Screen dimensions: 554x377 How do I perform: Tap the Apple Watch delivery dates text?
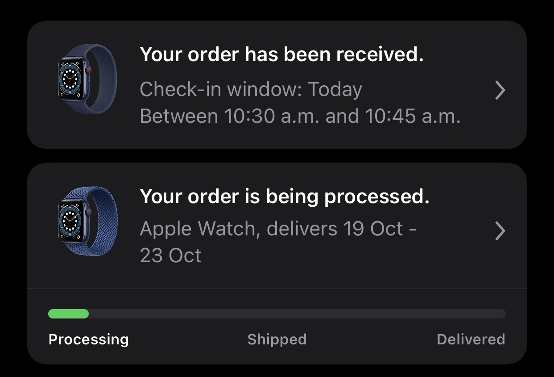[278, 242]
